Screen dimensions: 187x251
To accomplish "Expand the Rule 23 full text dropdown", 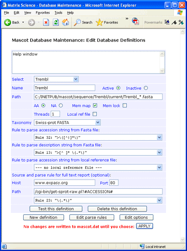I will click(98, 200).
